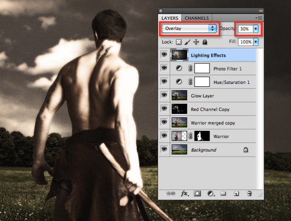Click chain link on Hue/Saturation 1
The width and height of the screenshot is (291, 221).
tap(190, 82)
